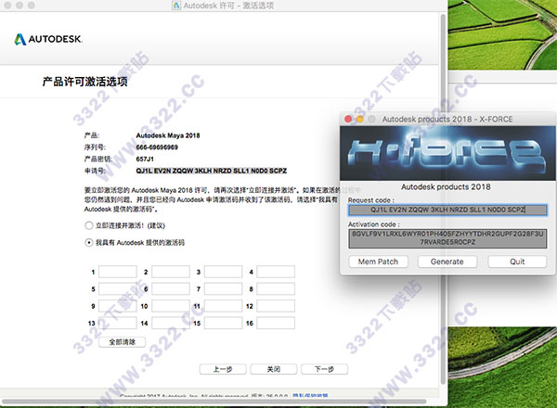Select the 立即连接并激活 radio button
Screen dimensions: 557x408
click(x=88, y=225)
